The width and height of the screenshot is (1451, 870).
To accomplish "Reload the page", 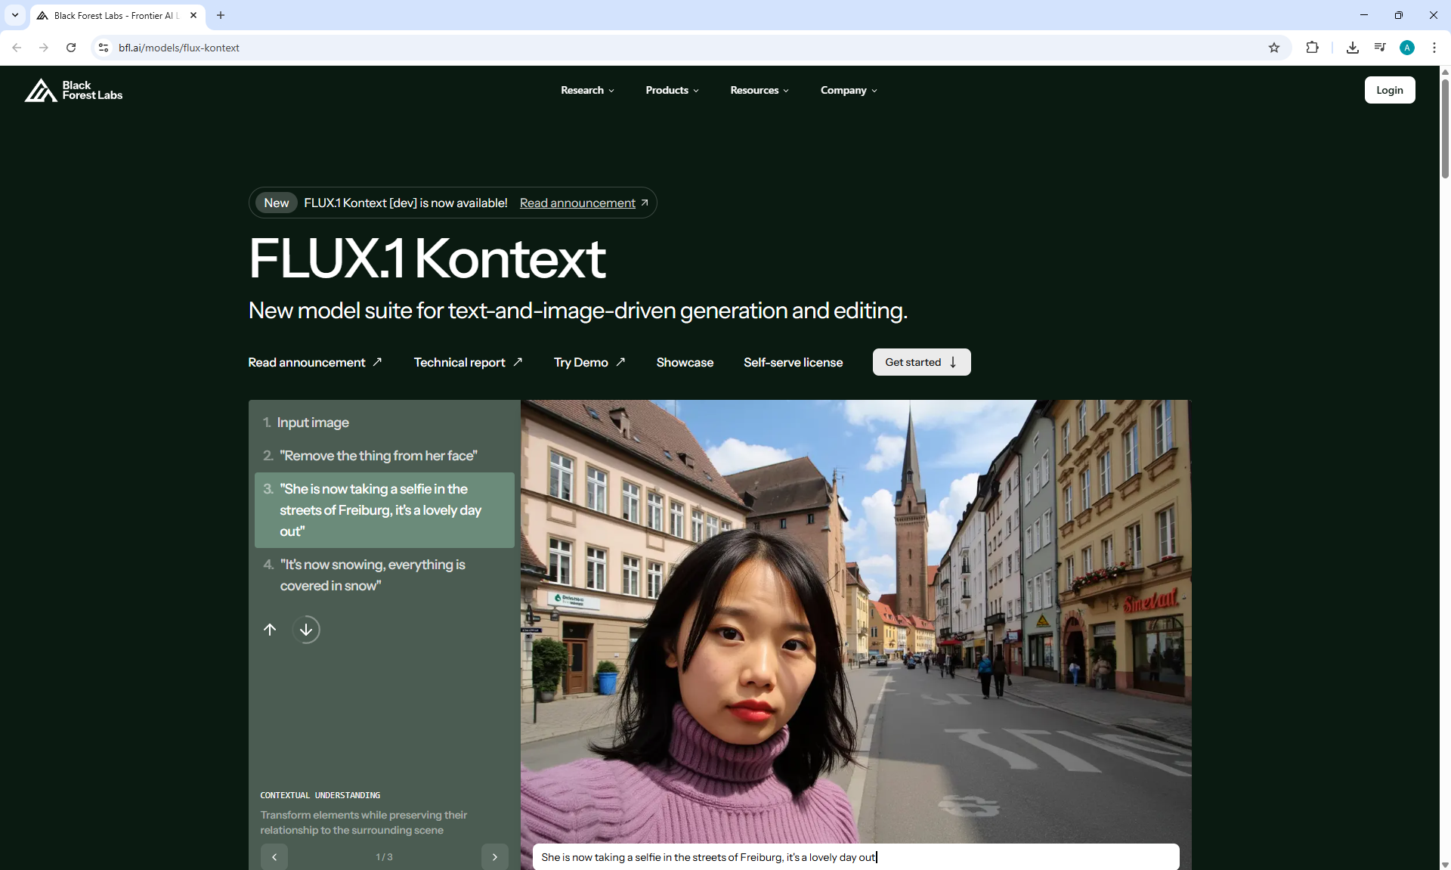I will tap(71, 48).
